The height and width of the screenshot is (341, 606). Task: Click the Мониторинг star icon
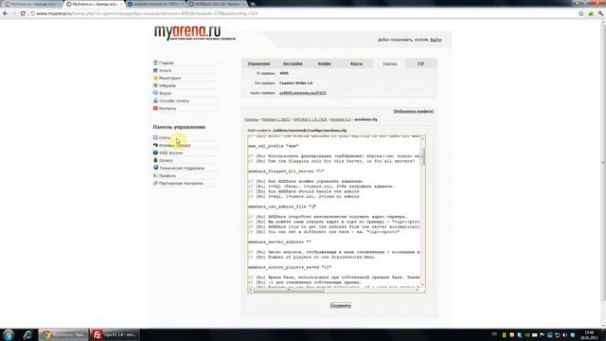(x=155, y=78)
